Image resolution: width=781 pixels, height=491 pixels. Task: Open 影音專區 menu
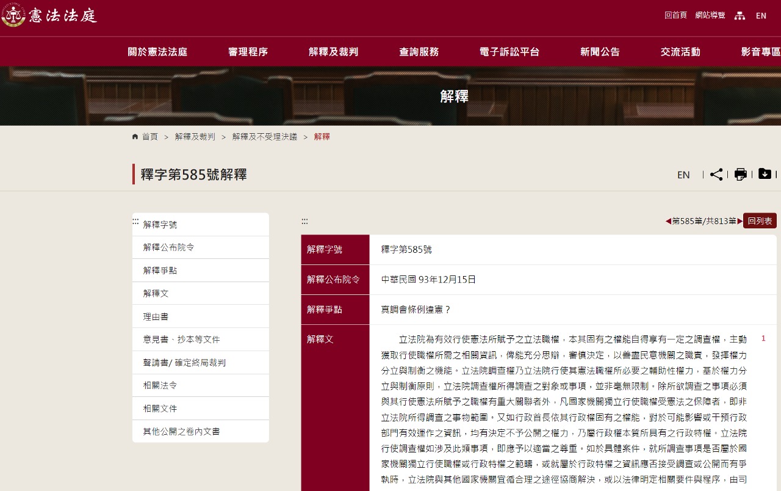(761, 52)
